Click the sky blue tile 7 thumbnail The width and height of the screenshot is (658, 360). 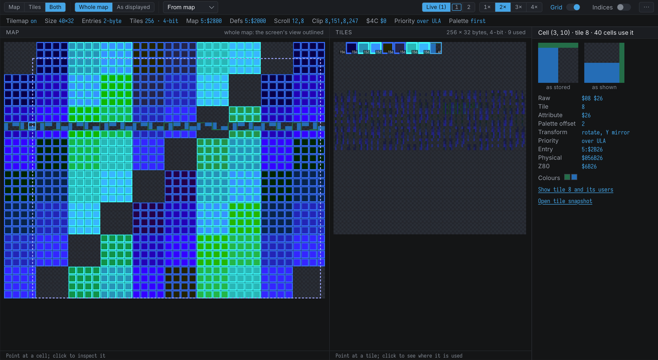tap(424, 48)
